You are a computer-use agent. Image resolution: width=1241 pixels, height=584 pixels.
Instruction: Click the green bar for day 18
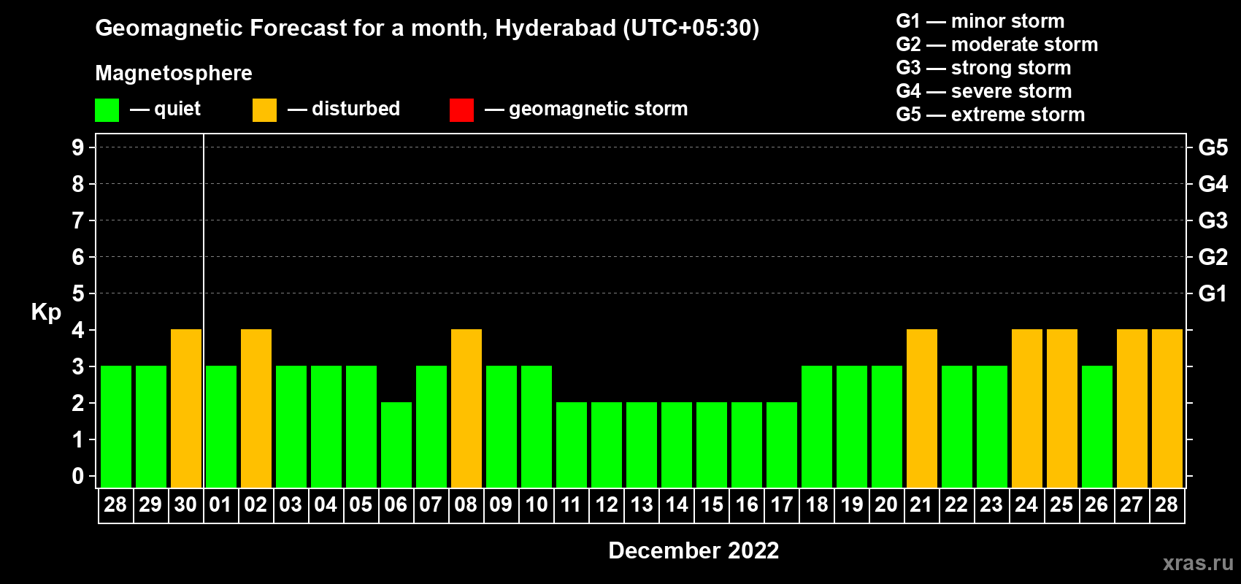coord(817,426)
